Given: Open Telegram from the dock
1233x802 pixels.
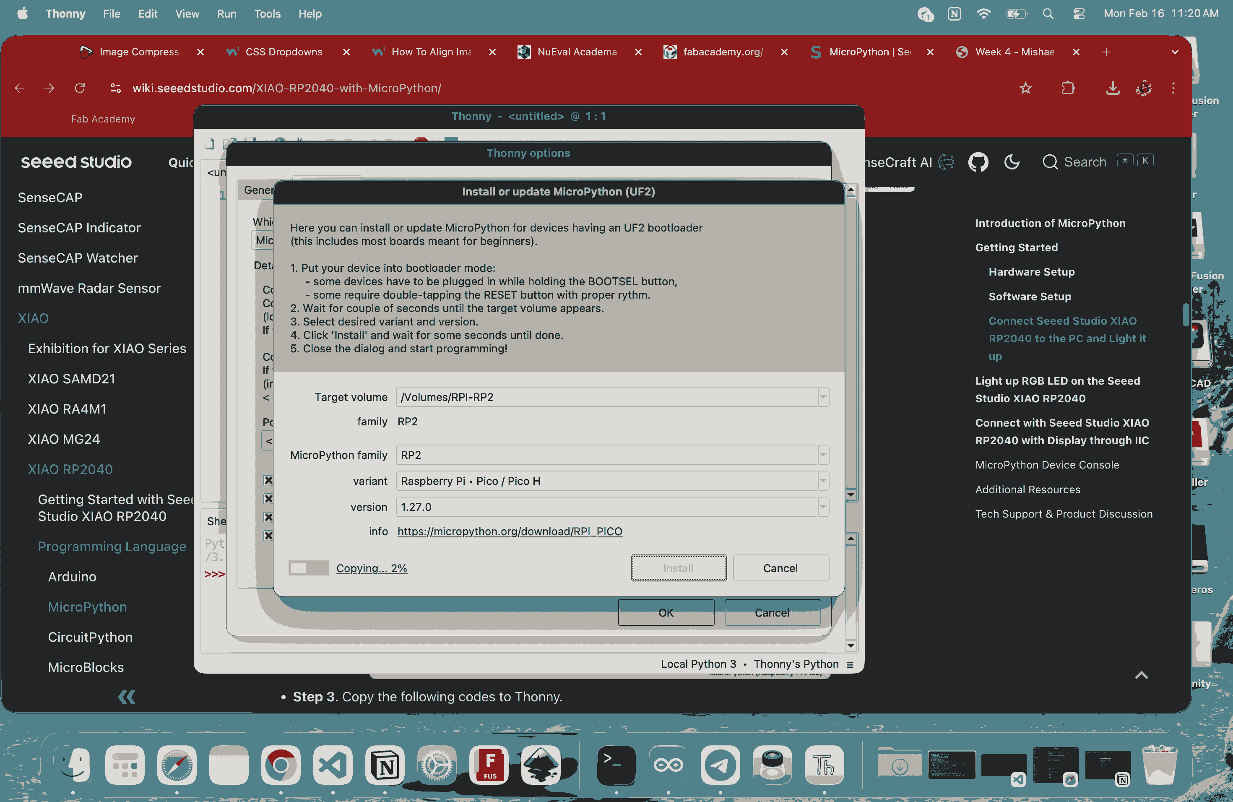Looking at the screenshot, I should click(x=720, y=765).
